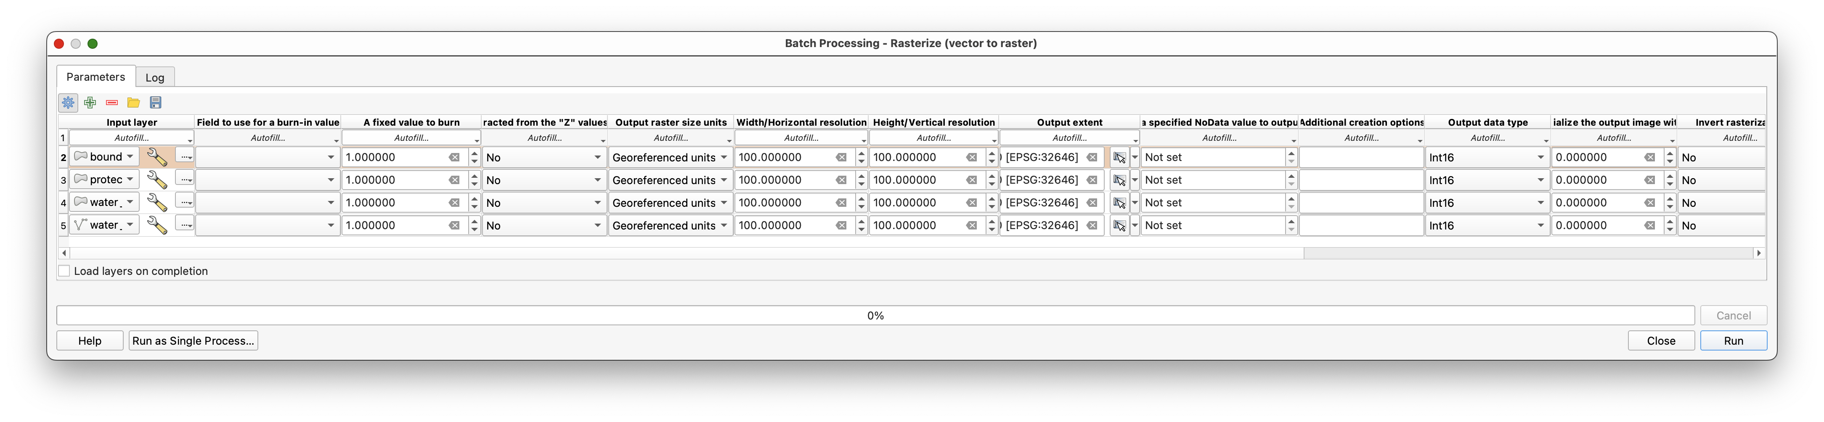
Task: Click the Close button
Action: coord(1660,340)
